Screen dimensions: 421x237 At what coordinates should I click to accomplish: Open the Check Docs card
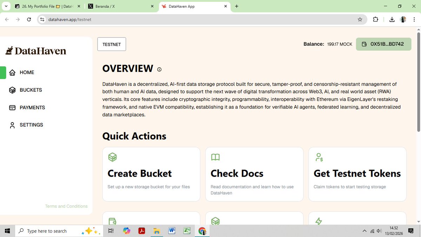pos(254,174)
